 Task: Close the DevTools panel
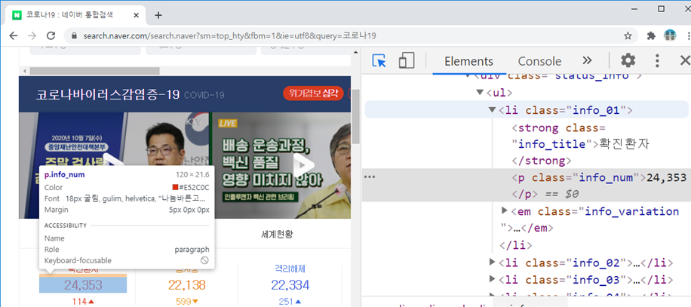click(x=684, y=61)
